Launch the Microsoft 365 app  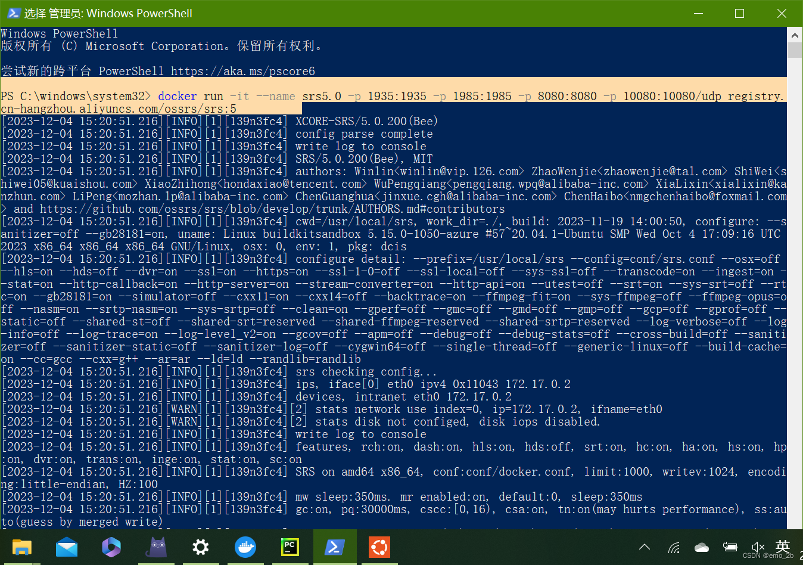point(111,547)
